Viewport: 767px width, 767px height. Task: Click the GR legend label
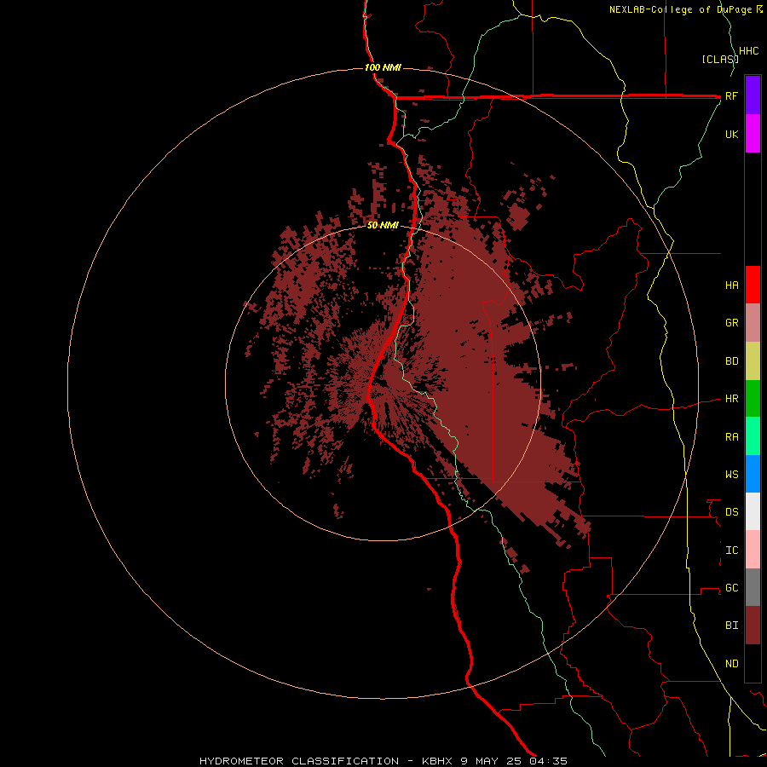(x=731, y=323)
